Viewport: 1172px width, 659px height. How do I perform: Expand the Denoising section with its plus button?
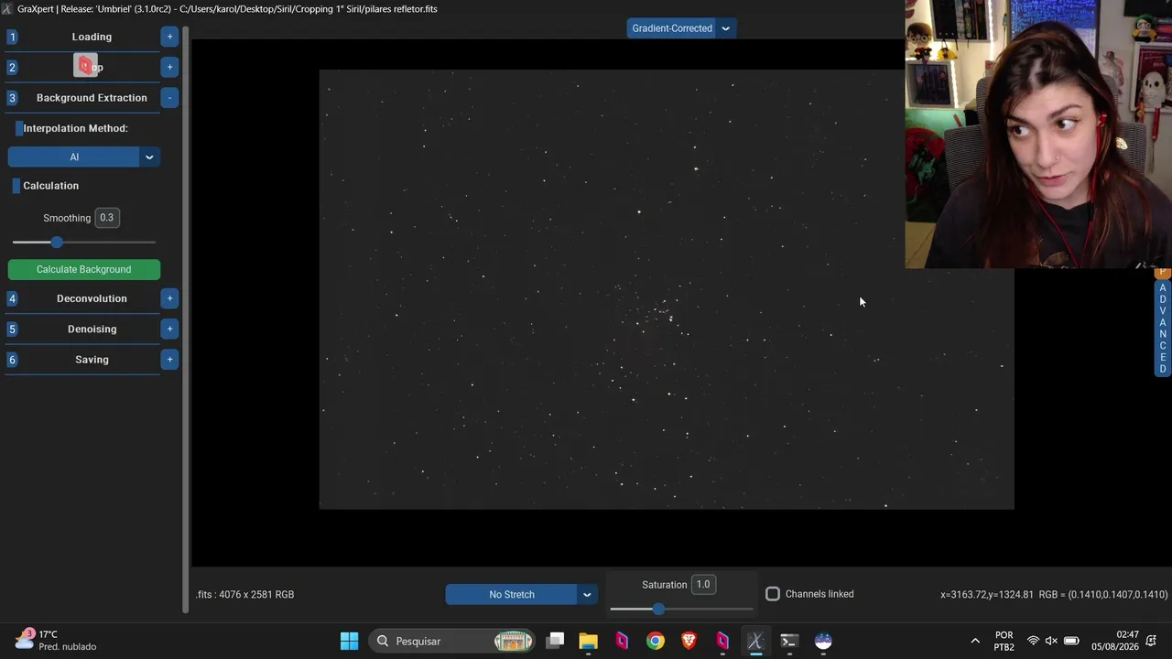[169, 329]
